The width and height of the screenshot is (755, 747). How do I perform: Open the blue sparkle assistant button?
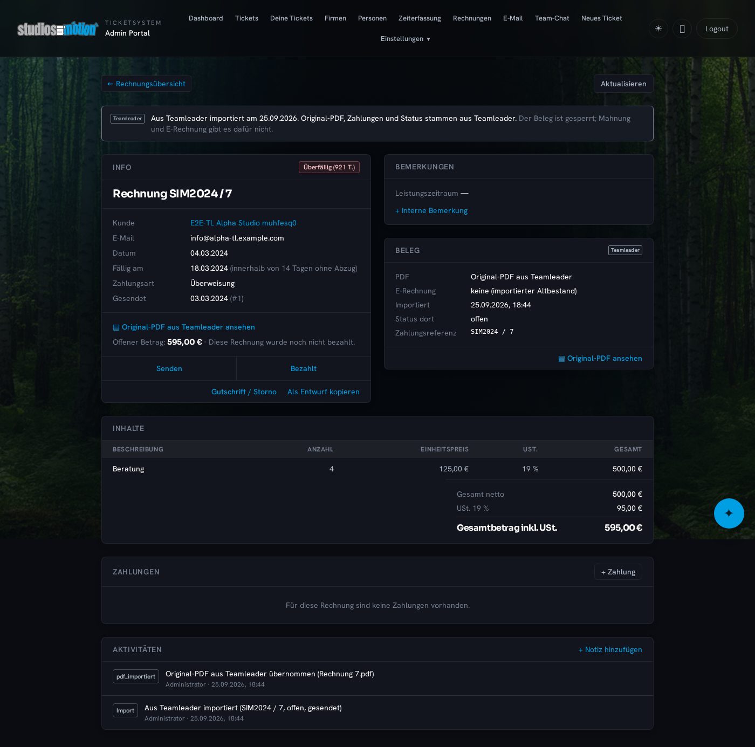tap(729, 513)
